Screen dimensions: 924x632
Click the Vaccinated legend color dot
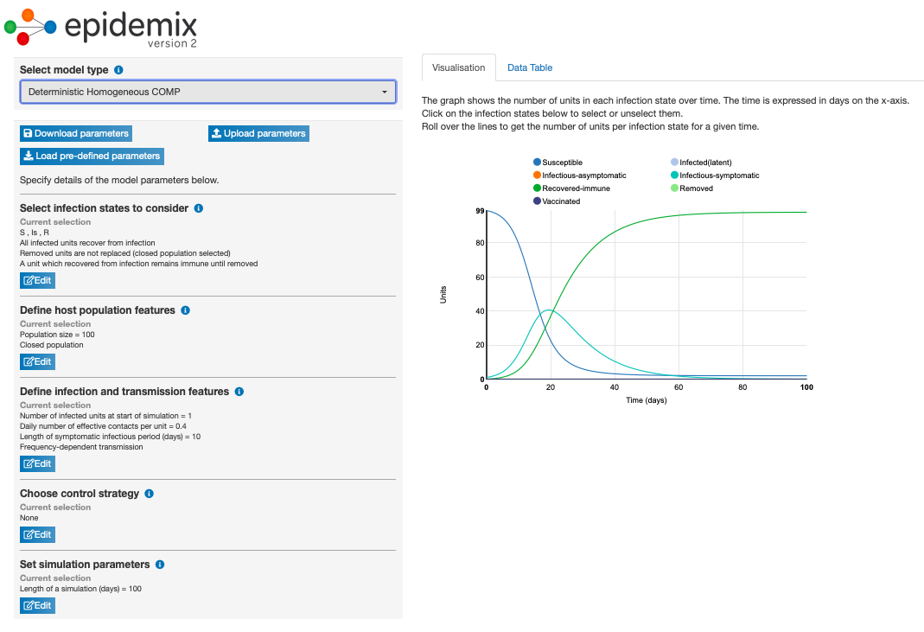pos(538,201)
